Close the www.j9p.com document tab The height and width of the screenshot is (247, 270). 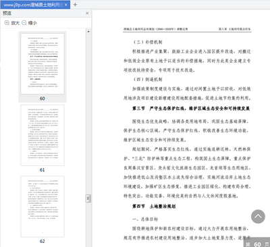(x=66, y=5)
